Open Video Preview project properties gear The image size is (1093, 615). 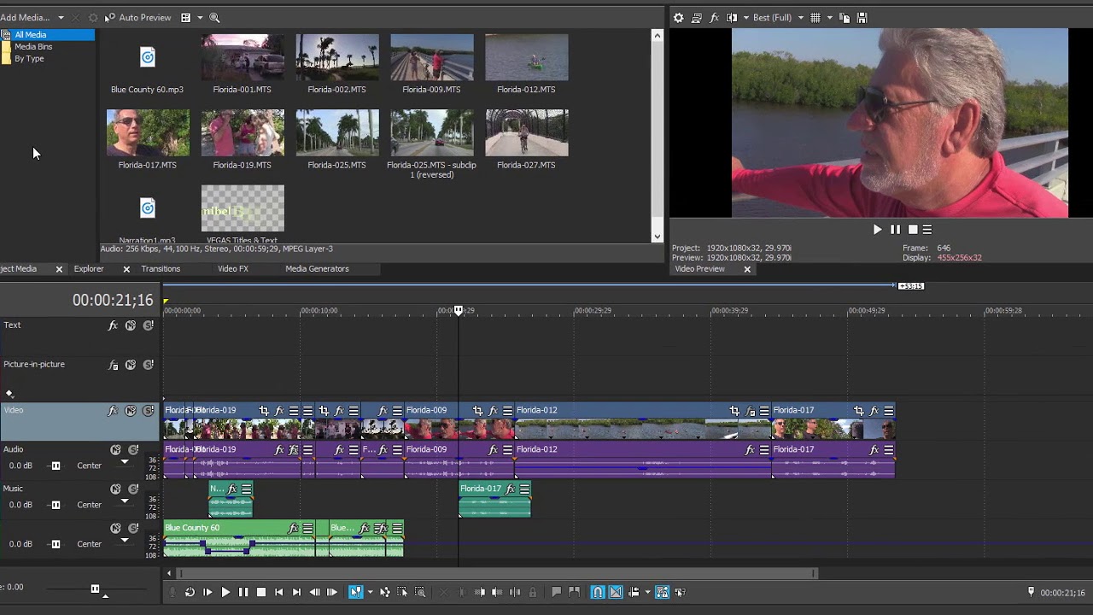click(x=678, y=17)
